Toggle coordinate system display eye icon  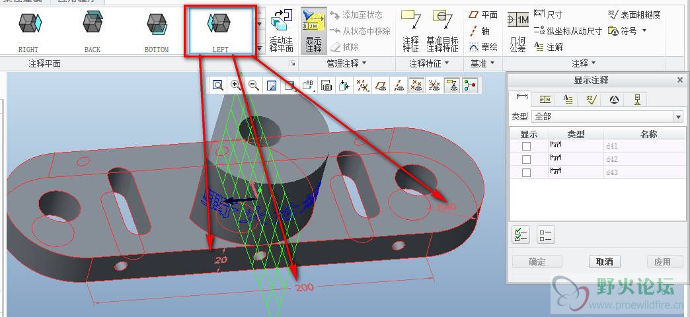tap(434, 85)
